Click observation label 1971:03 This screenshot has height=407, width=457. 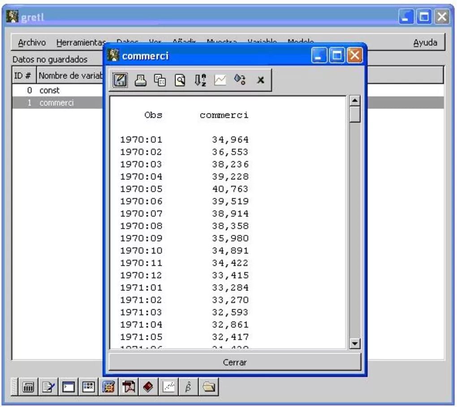(x=141, y=312)
